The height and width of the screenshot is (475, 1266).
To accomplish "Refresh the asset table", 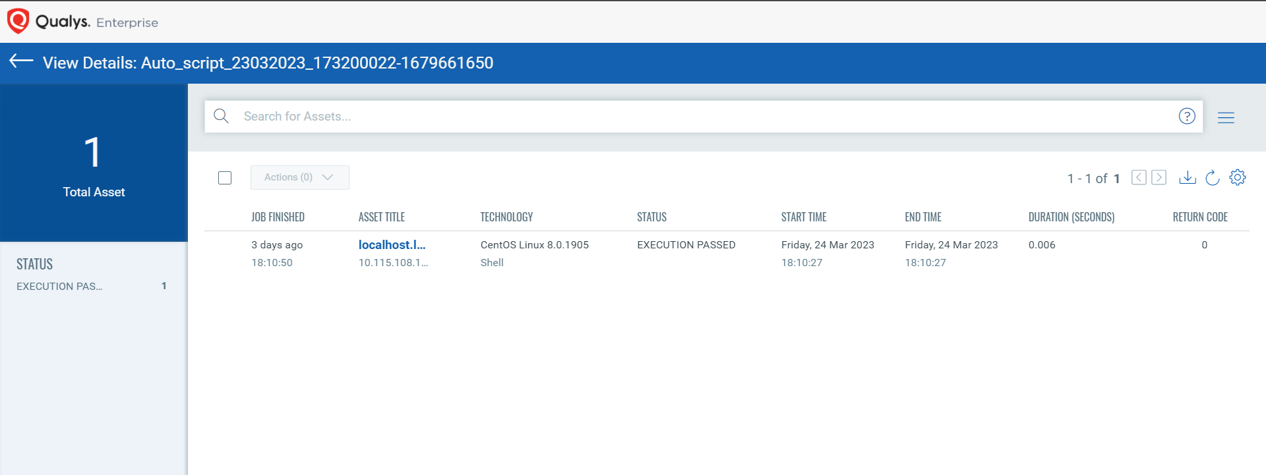I will pyautogui.click(x=1212, y=178).
